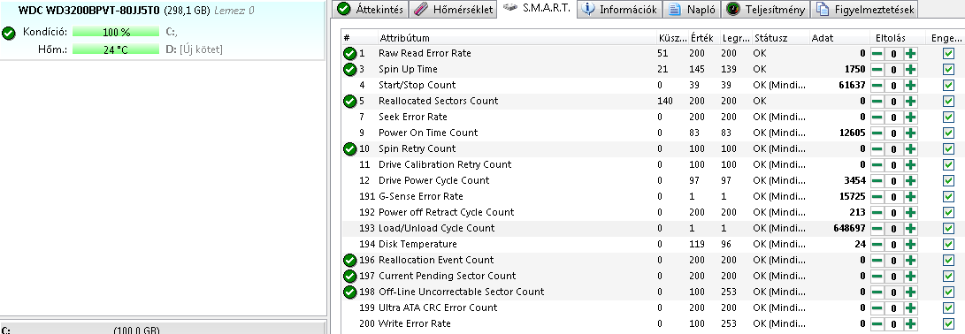965x334 pixels.
Task: Toggle enable checkbox for G-Sense Error Rate
Action: pyautogui.click(x=948, y=197)
